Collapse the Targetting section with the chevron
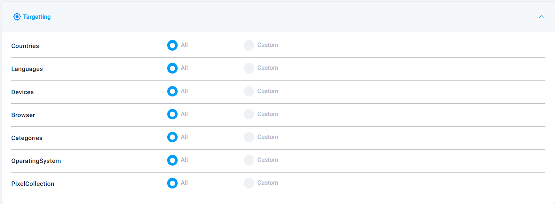 pos(542,17)
